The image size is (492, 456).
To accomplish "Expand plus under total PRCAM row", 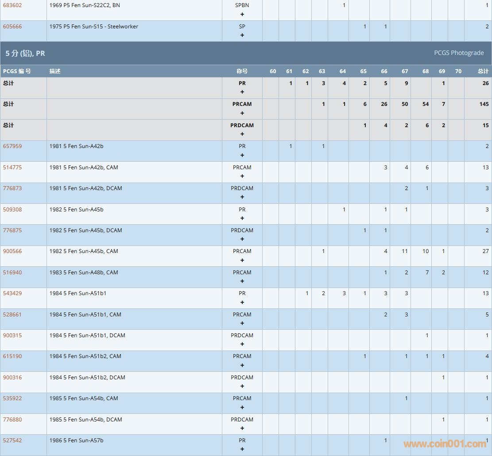I will (x=242, y=113).
